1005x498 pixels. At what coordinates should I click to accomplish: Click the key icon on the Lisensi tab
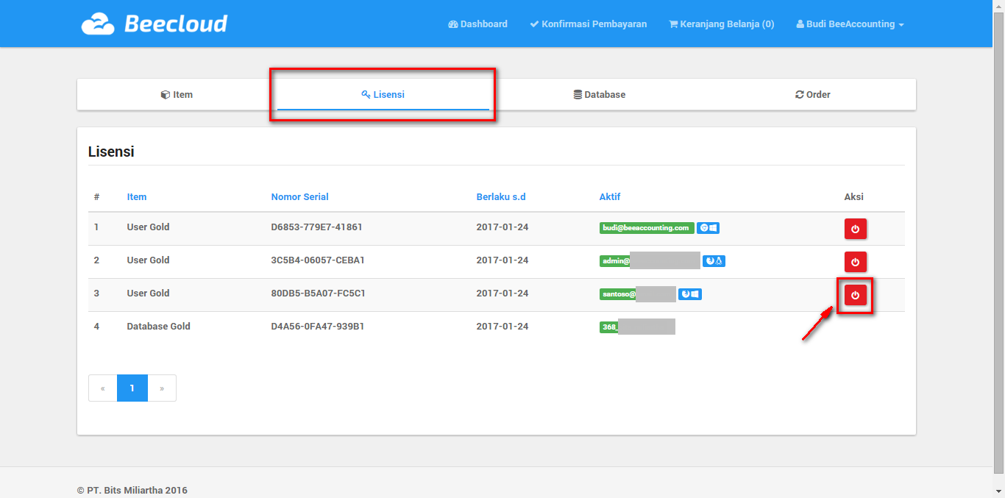tap(366, 94)
